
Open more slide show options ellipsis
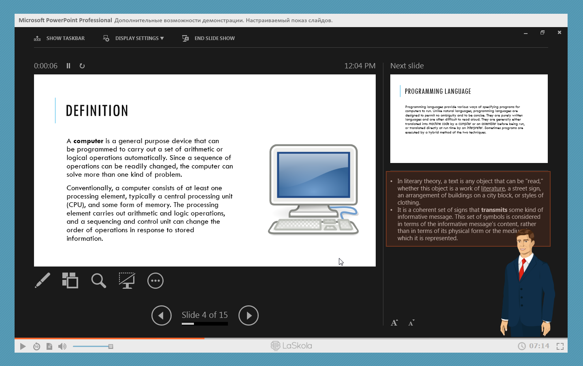155,281
